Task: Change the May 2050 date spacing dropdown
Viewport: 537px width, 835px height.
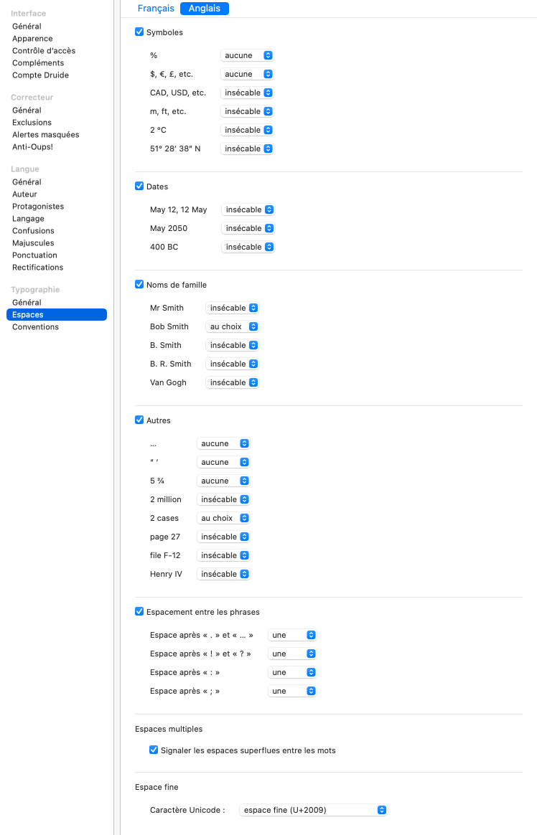Action: (x=248, y=228)
